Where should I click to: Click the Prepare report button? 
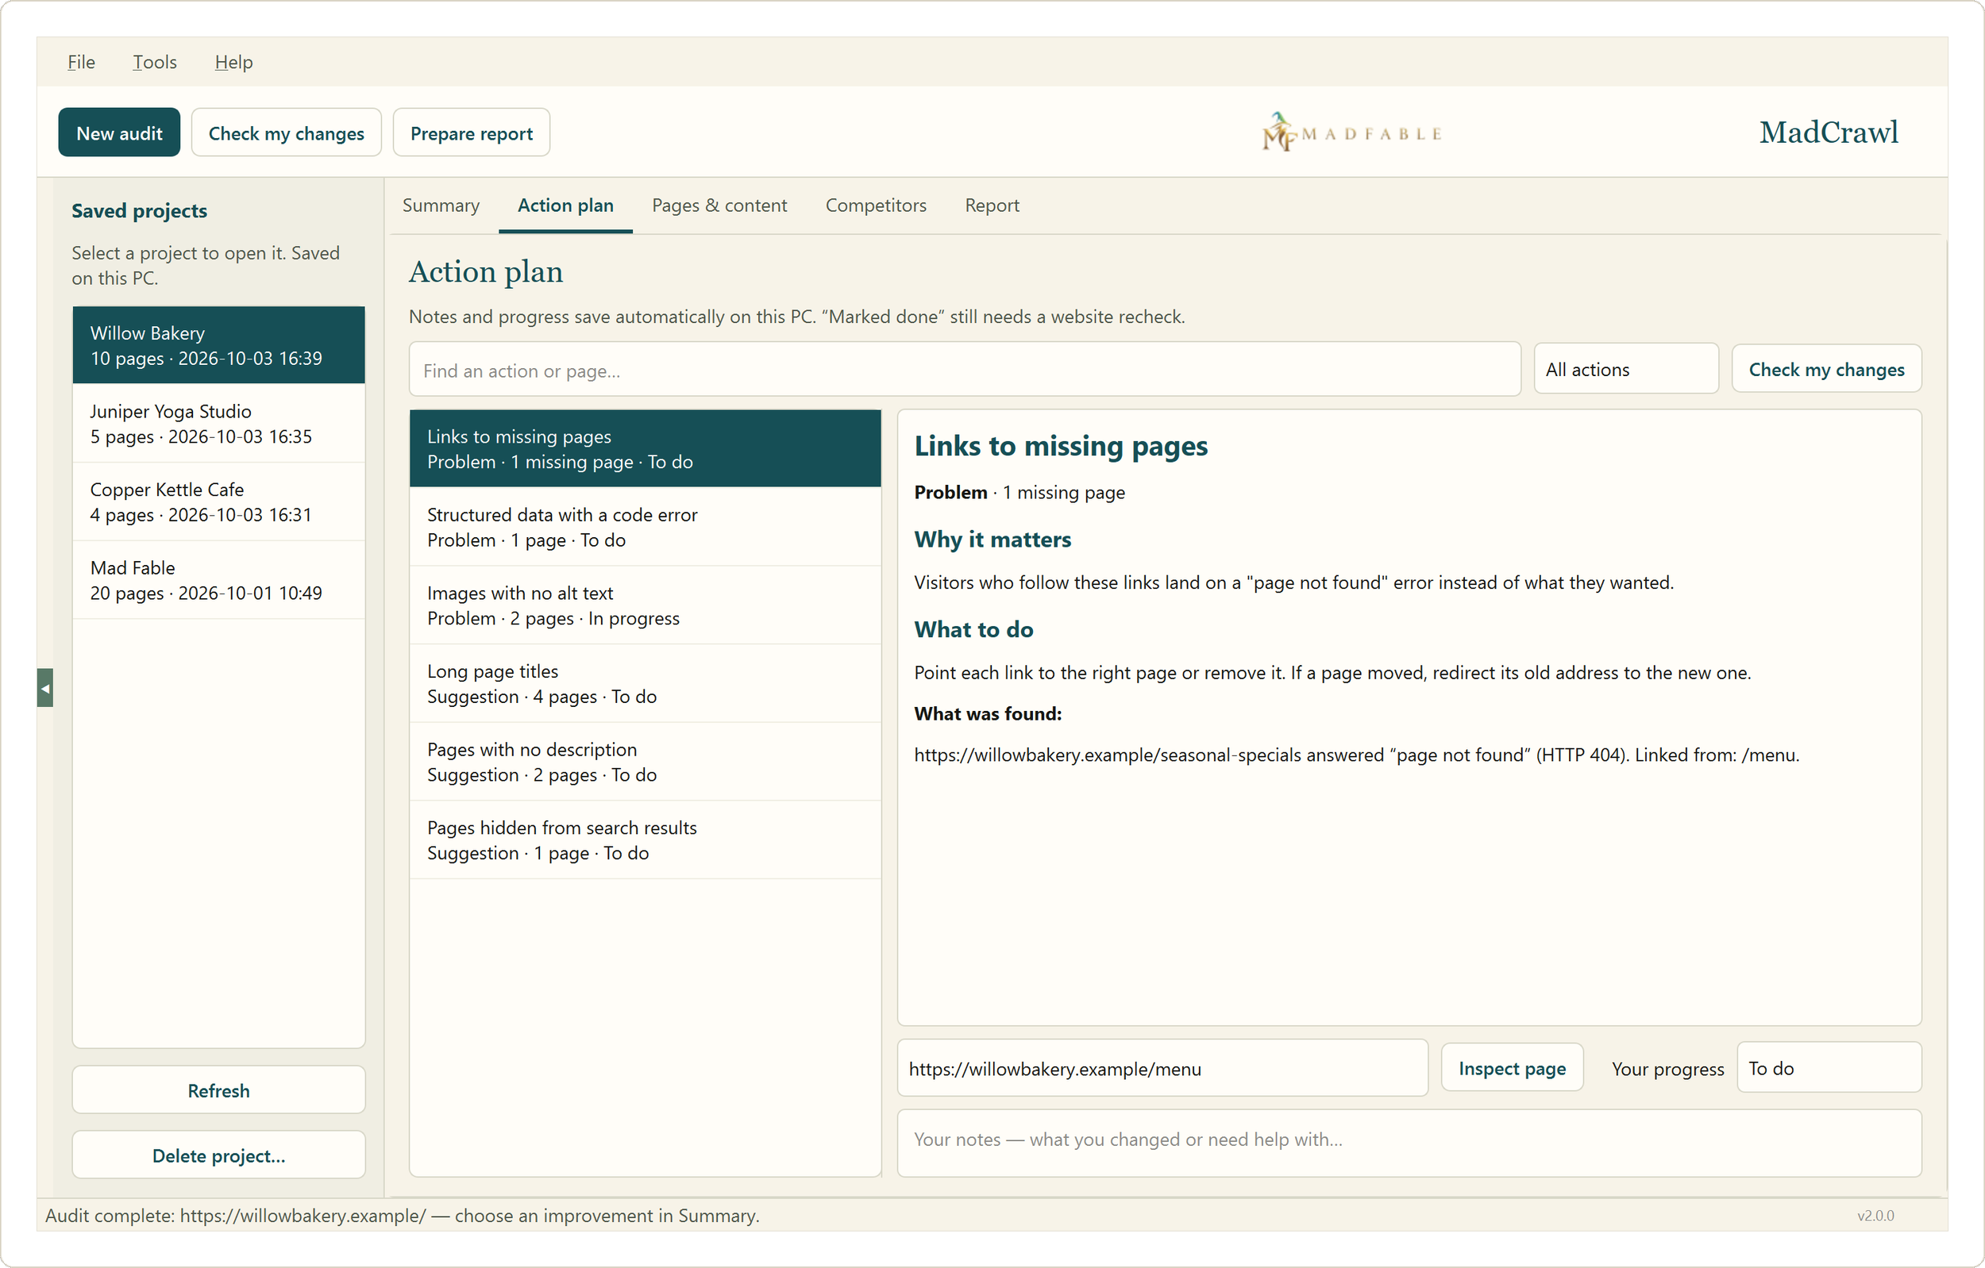point(472,133)
